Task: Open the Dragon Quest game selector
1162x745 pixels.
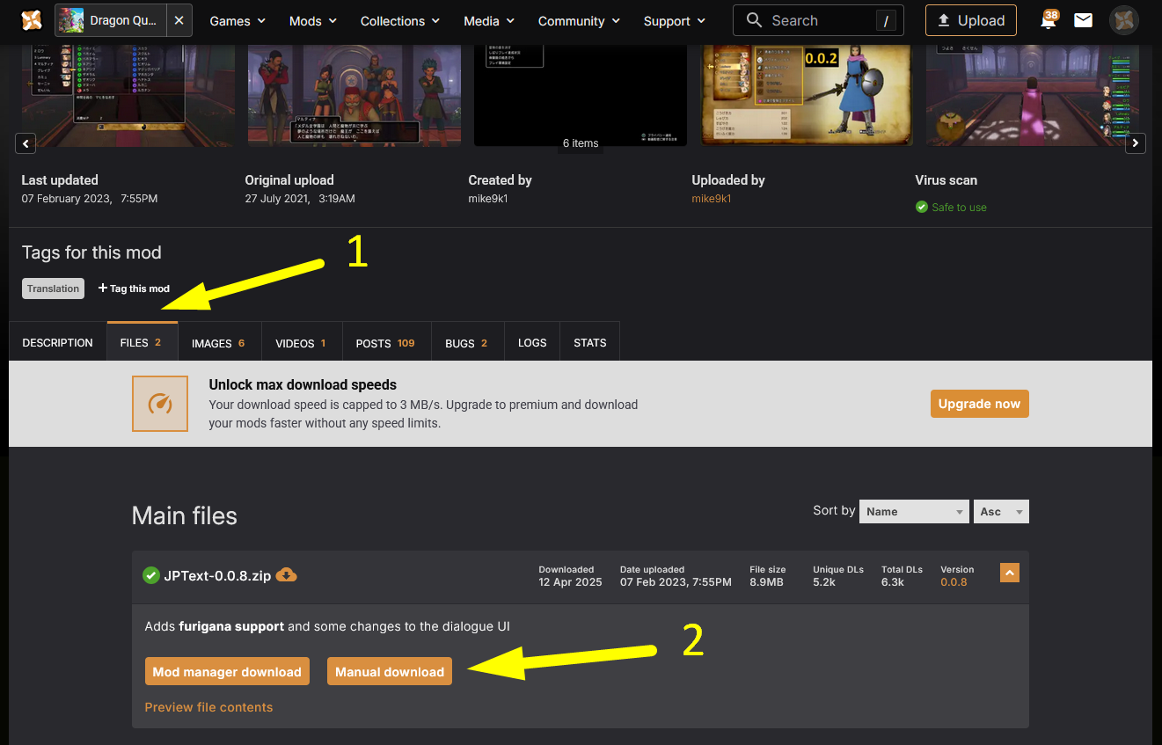Action: pos(110,20)
